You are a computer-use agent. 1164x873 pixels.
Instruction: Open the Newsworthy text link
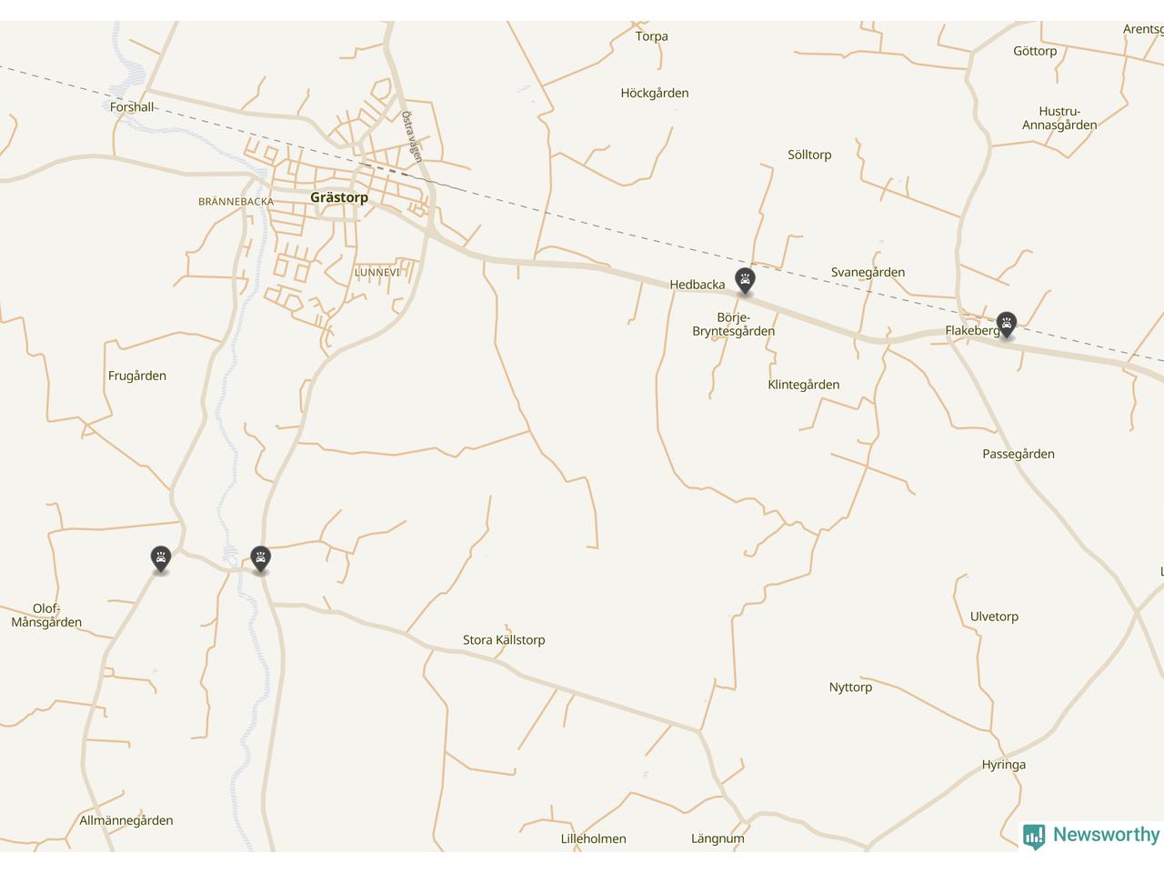(1106, 835)
